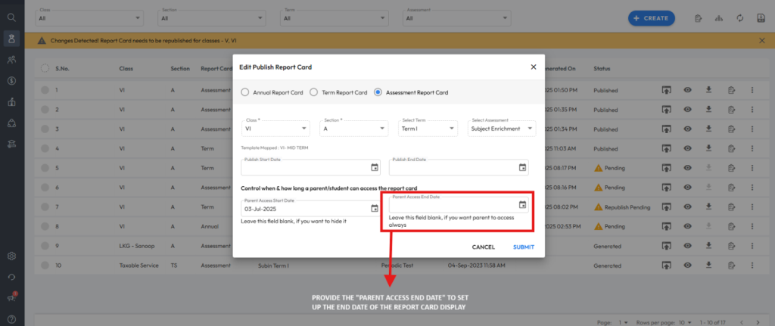The height and width of the screenshot is (326, 775).
Task: Select Term Report Card radio option
Action: coord(314,92)
